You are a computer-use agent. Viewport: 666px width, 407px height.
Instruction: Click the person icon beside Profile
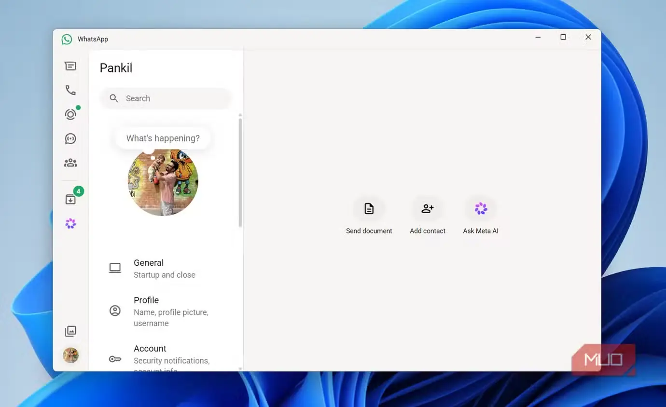tap(115, 311)
